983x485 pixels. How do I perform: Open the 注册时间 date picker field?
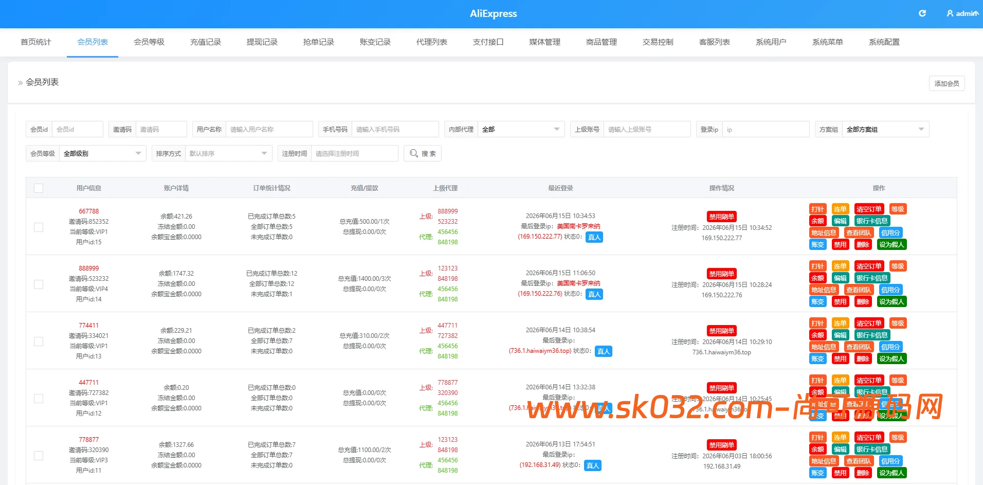pos(354,153)
